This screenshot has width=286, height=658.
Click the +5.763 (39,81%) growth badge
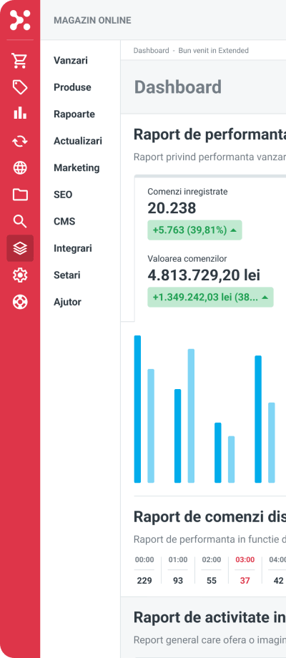tap(194, 230)
